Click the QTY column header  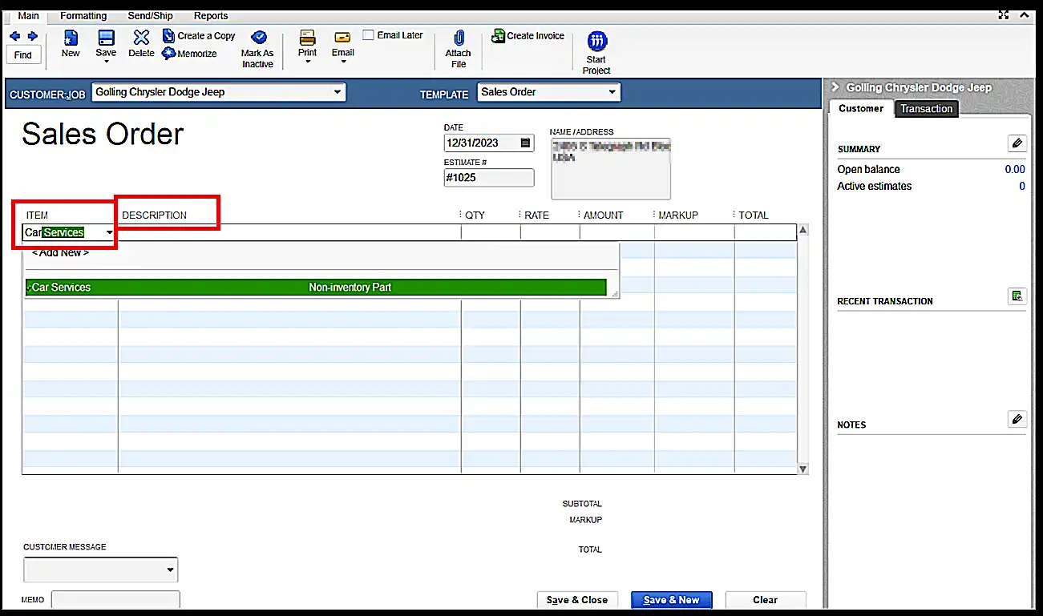pos(475,215)
